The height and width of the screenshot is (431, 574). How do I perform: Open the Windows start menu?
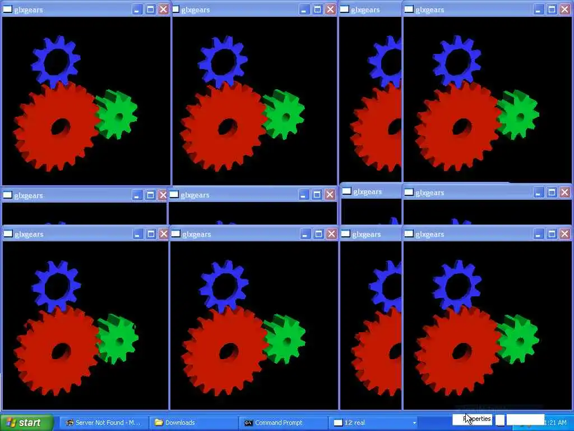click(x=27, y=423)
